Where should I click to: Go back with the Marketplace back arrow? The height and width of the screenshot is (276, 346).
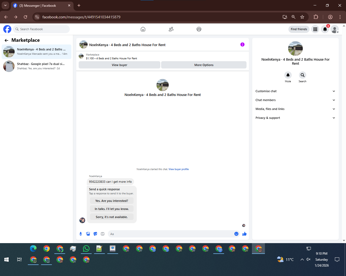[x=6, y=40]
